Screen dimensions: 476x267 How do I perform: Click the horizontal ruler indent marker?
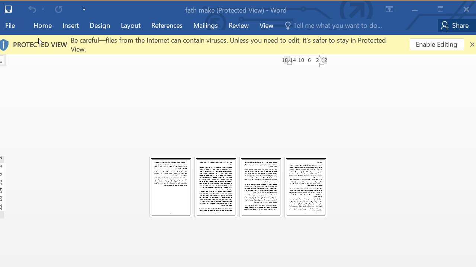(322, 60)
